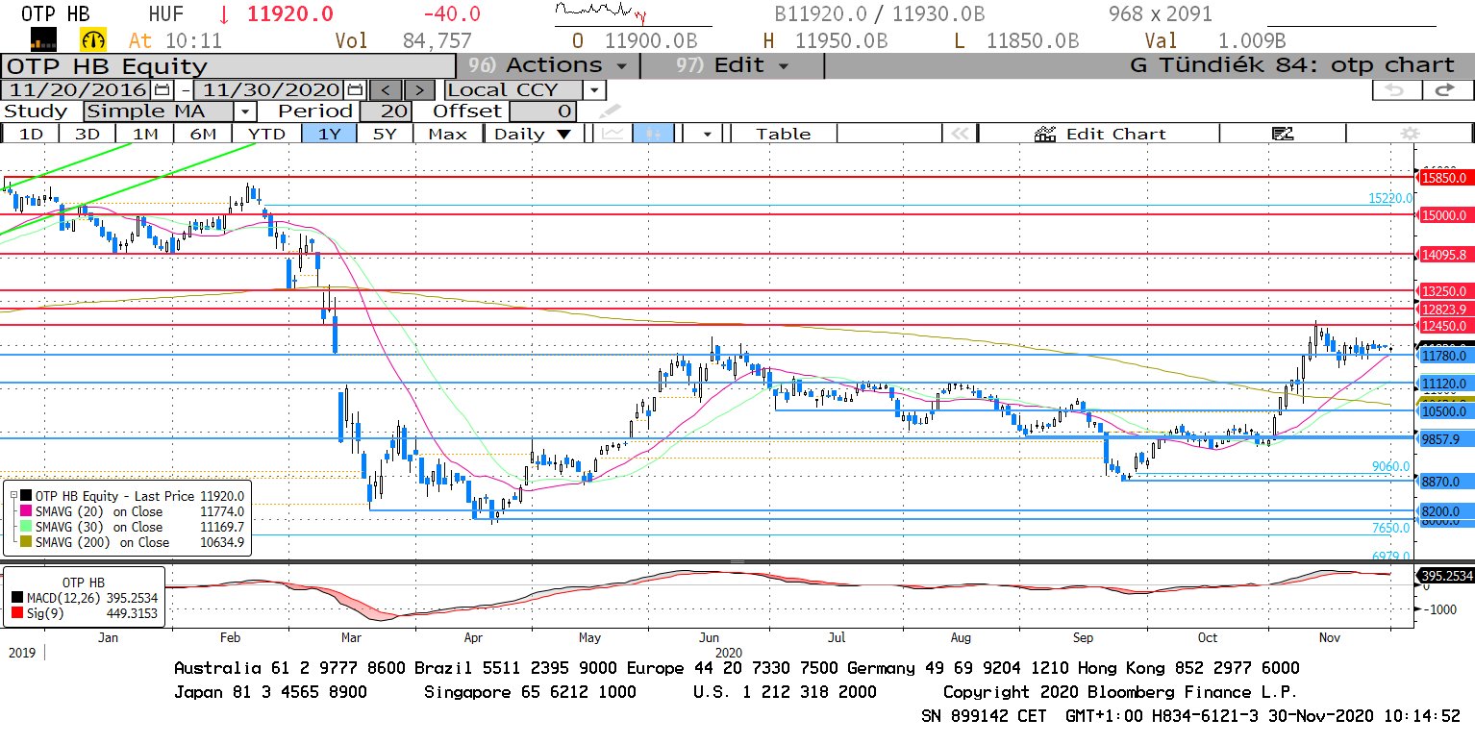Viewport: 1475px width, 744px height.
Task: Click the OTP HB Equity security field
Action: (x=228, y=66)
